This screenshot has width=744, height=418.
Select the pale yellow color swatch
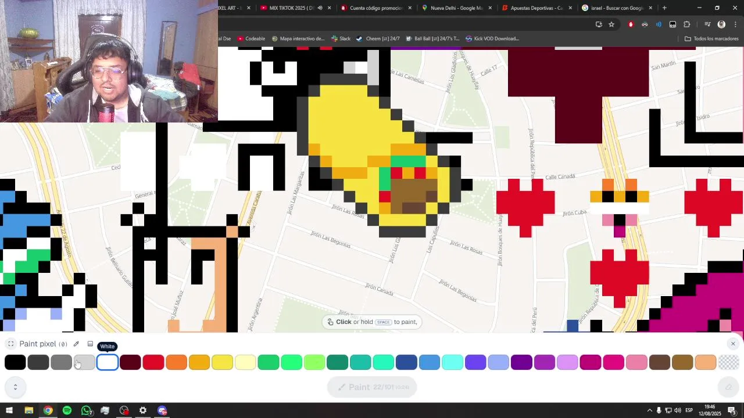point(245,362)
